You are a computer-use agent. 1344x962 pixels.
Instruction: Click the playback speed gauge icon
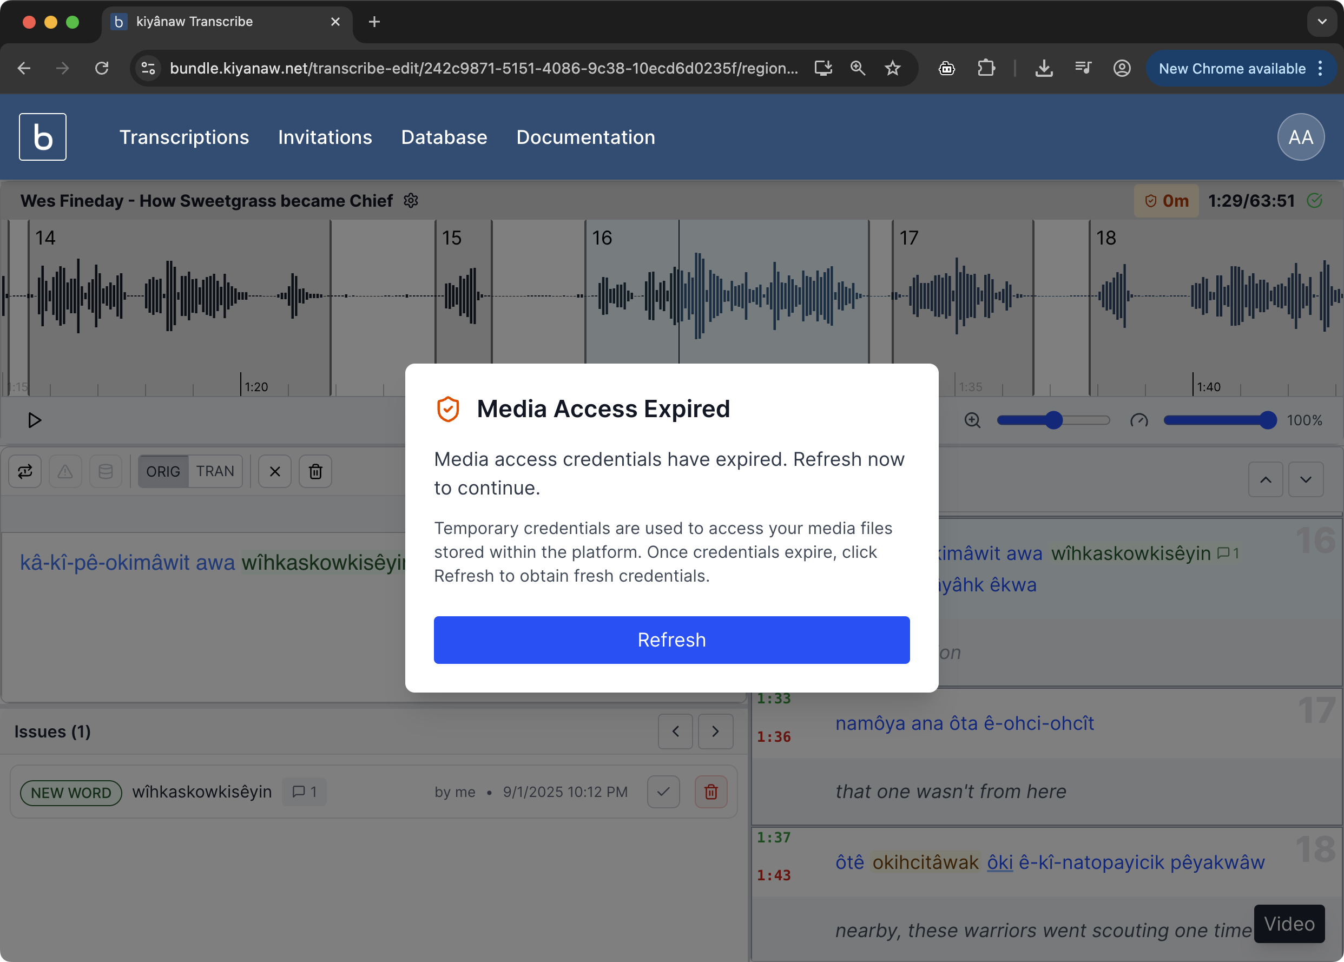(1138, 420)
